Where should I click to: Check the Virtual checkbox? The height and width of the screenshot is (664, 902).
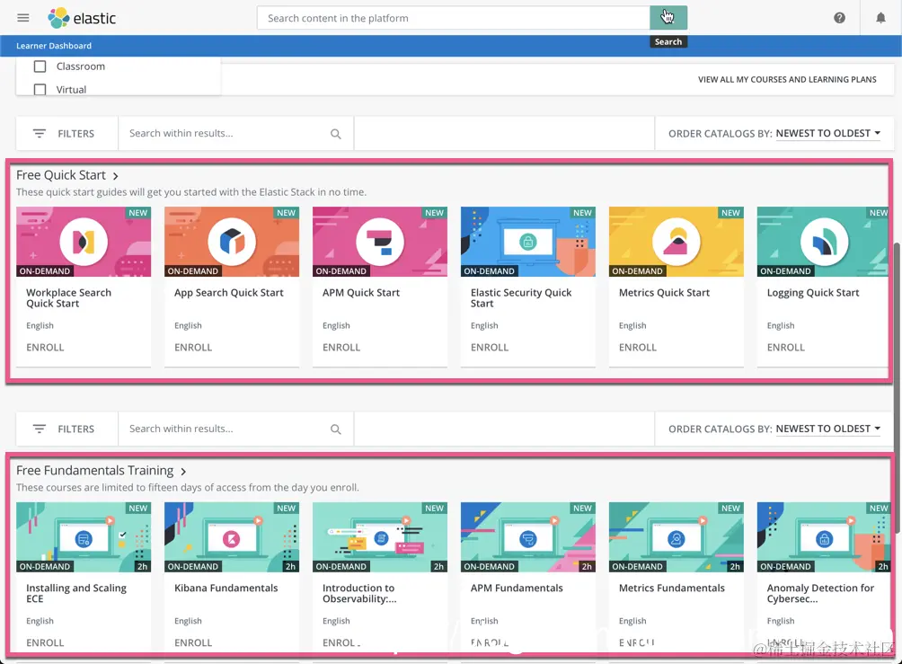40,90
